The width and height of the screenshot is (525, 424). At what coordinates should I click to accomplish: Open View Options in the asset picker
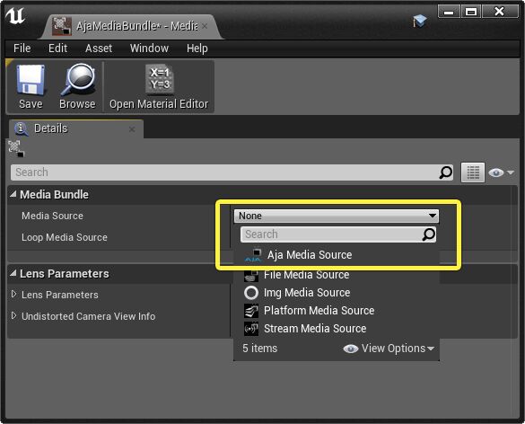[389, 349]
